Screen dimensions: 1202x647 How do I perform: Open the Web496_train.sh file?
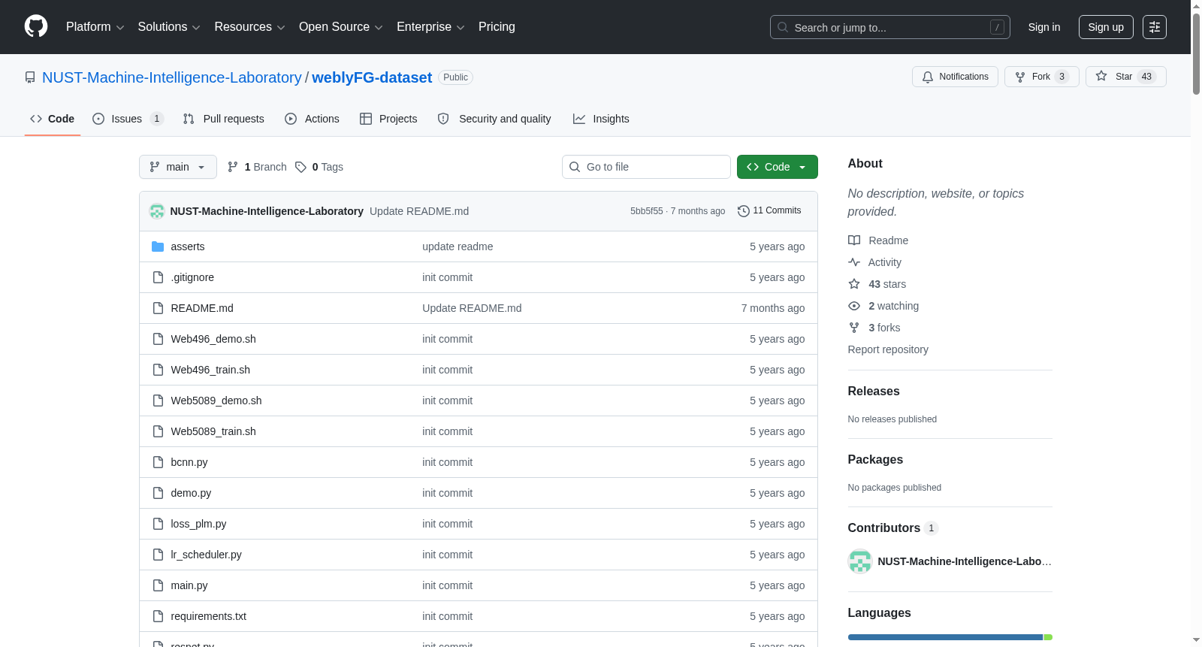[210, 370]
